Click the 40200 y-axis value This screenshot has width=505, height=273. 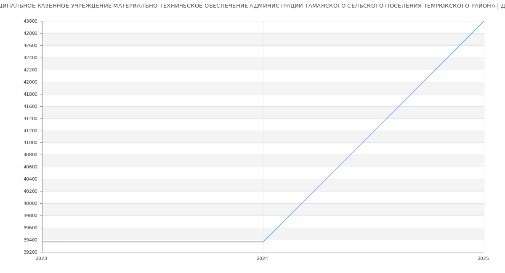tap(30, 192)
